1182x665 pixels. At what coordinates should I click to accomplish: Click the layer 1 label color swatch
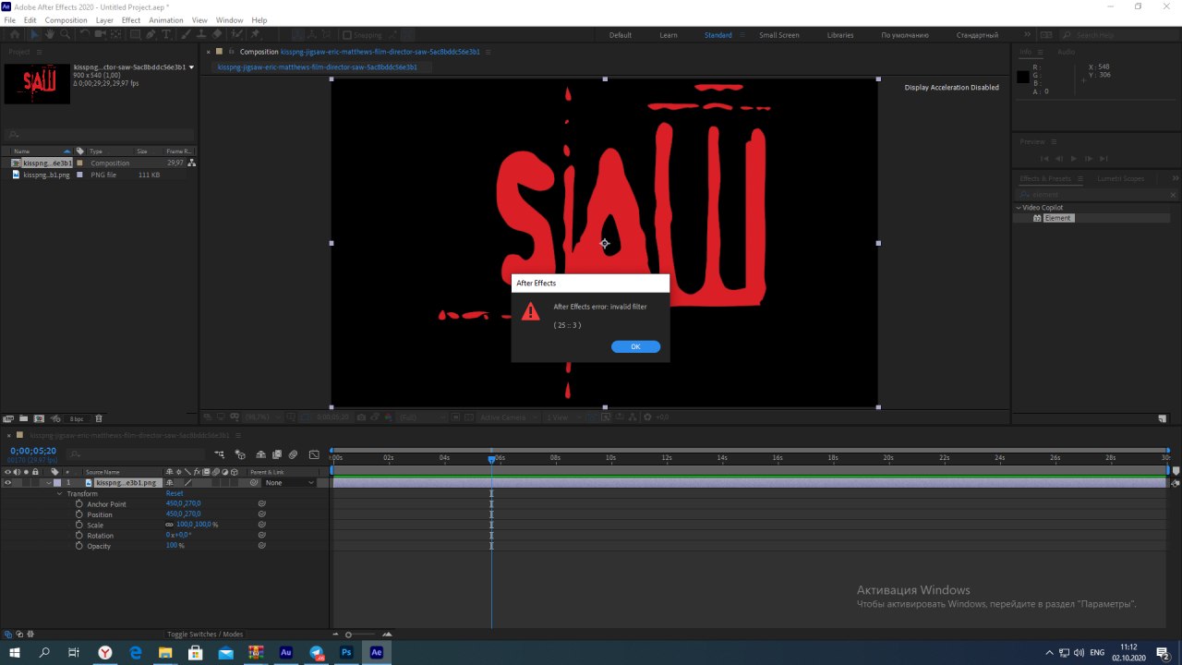(57, 482)
